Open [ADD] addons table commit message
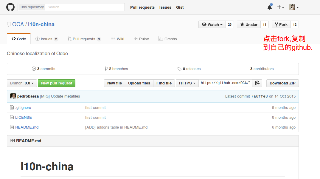The width and height of the screenshot is (320, 179). 116,127
